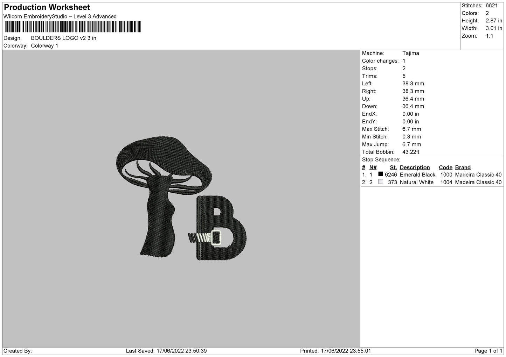
Task: Click the Colors value 2
Action: (487, 13)
